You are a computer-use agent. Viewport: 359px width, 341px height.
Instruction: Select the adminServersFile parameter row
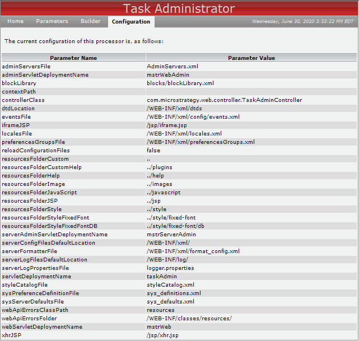(x=179, y=67)
